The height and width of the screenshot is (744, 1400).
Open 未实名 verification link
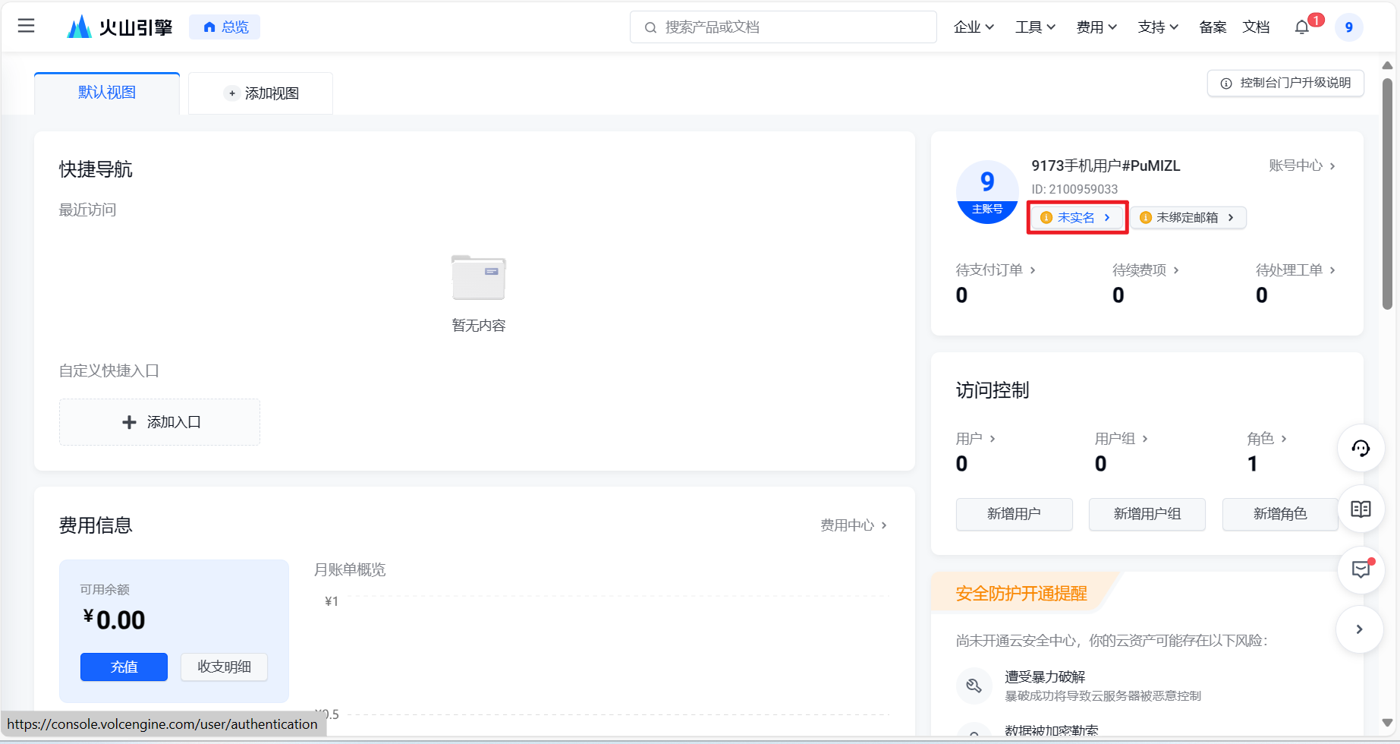point(1077,218)
